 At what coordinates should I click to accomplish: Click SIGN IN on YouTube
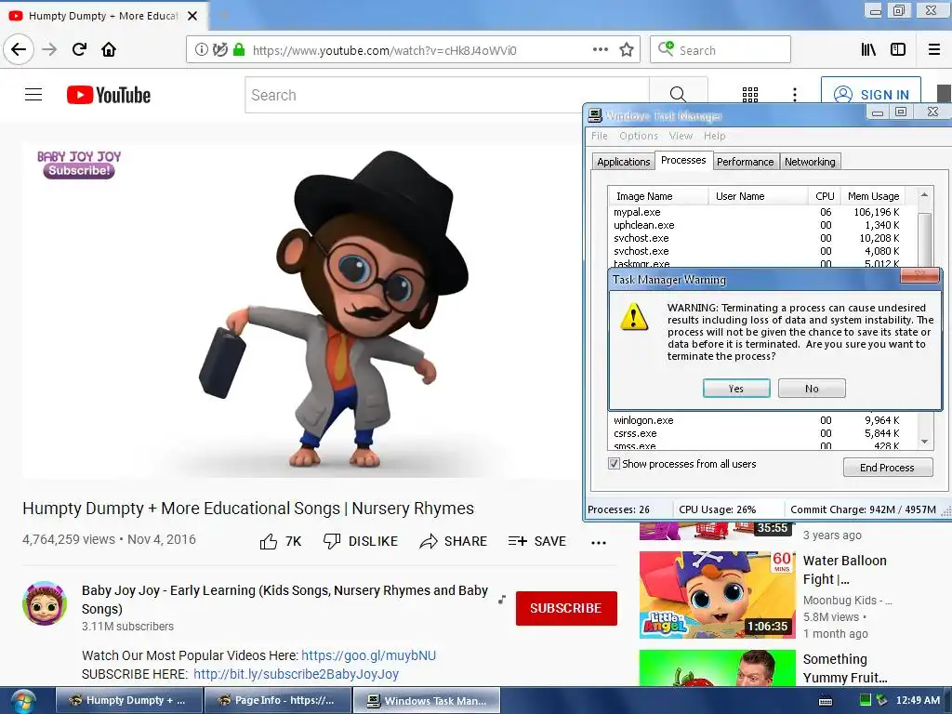pos(871,95)
